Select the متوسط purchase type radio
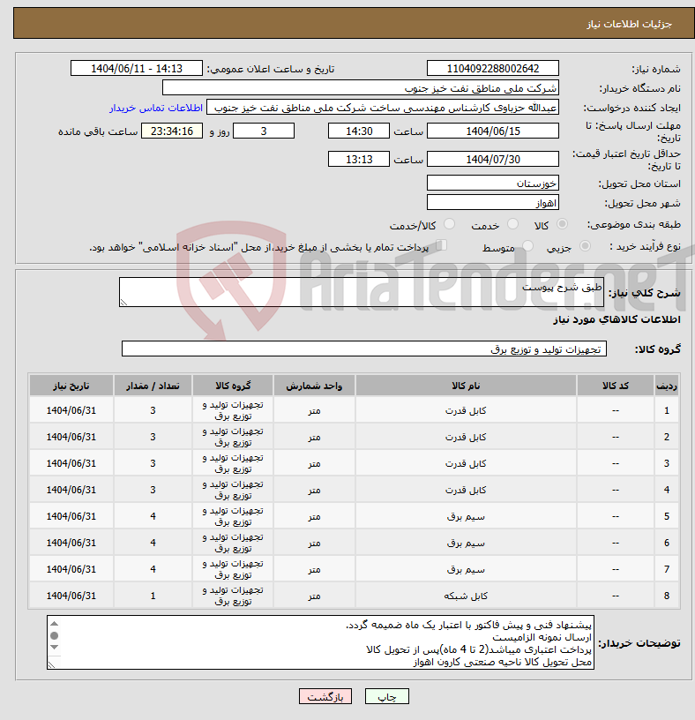695x720 pixels. pyautogui.click(x=528, y=246)
